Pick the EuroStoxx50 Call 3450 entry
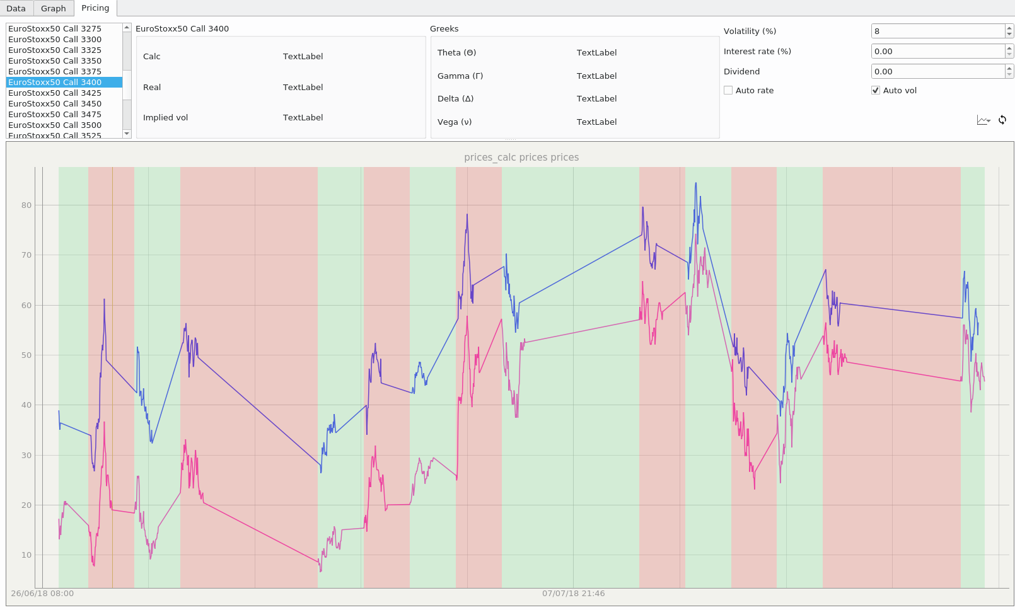The width and height of the screenshot is (1015, 610). [x=64, y=103]
